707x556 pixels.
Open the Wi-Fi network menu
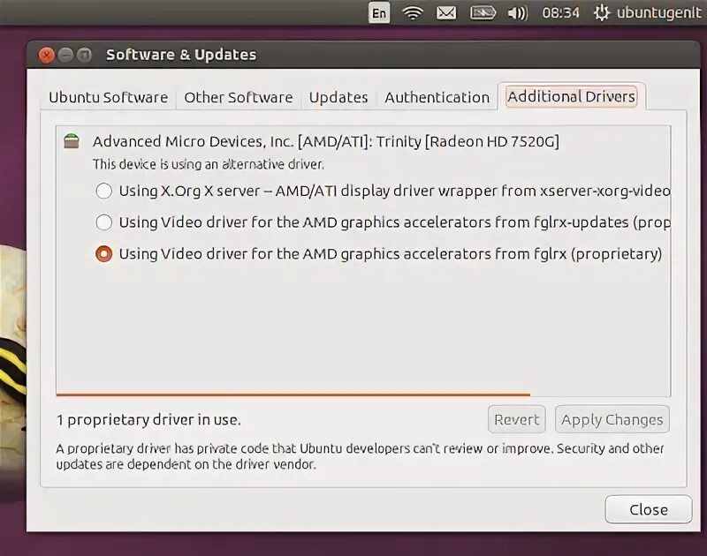(413, 13)
